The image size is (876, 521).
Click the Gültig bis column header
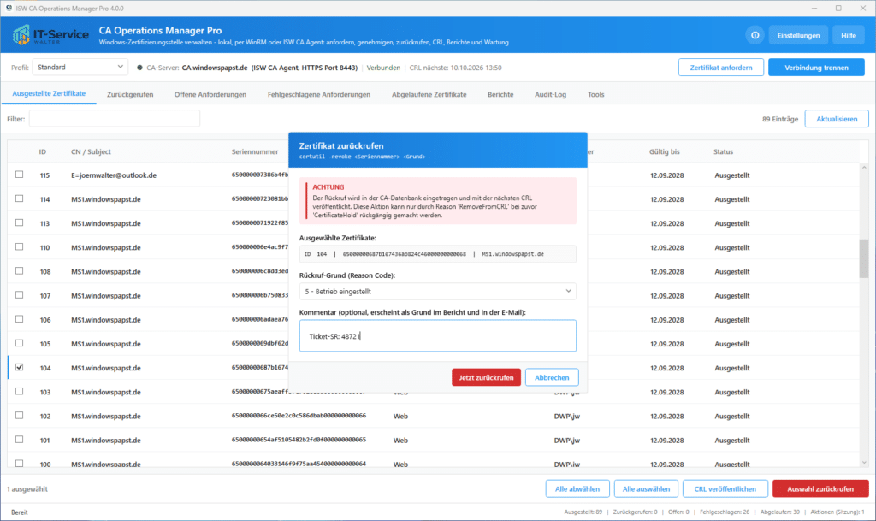click(x=664, y=152)
